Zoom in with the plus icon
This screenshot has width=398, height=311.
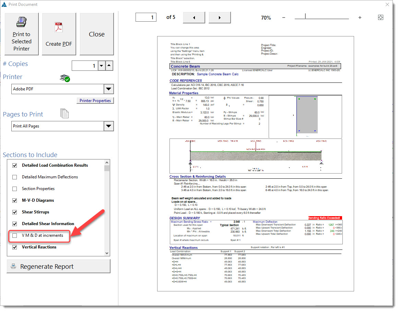pyautogui.click(x=360, y=18)
